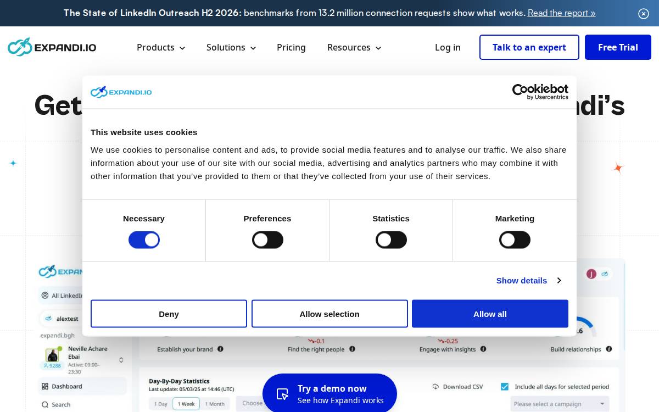Click the info icon beside Engage with insights

(x=483, y=349)
